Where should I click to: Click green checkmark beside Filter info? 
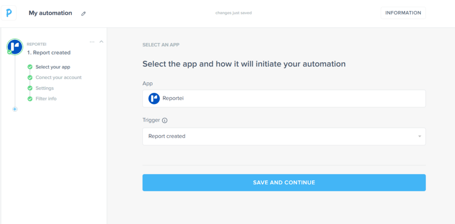(x=30, y=99)
